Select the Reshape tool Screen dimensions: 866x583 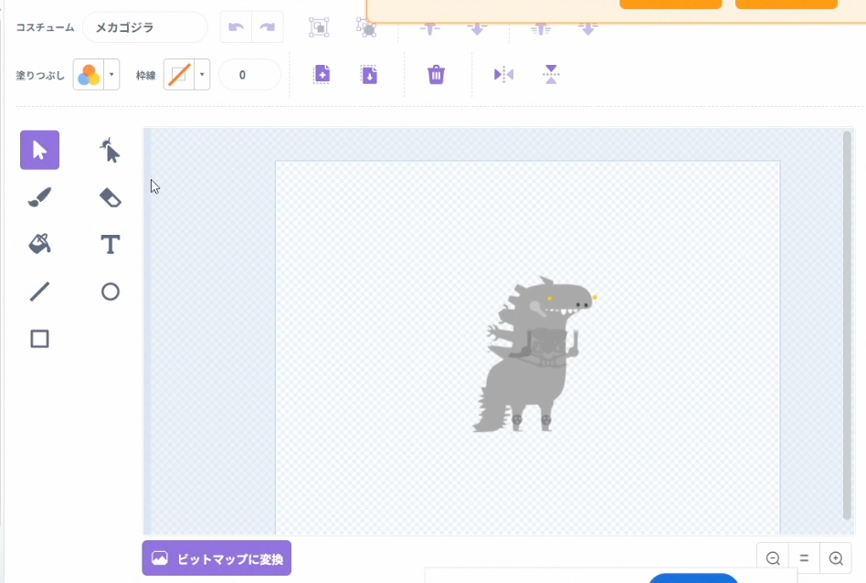coord(110,150)
